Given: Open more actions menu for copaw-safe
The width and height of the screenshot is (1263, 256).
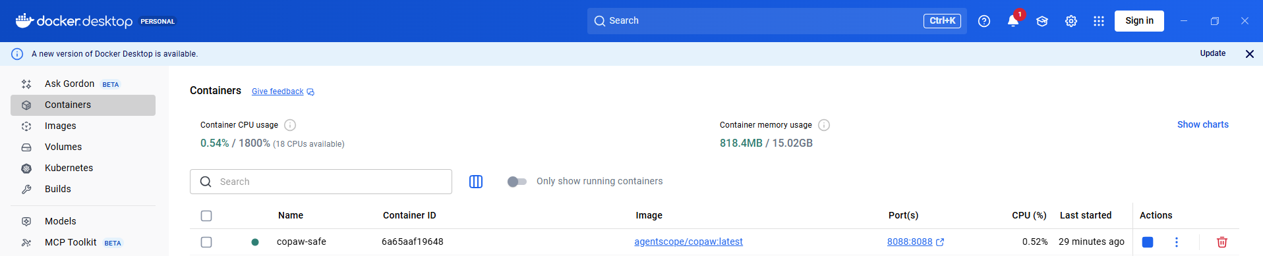Looking at the screenshot, I should click(x=1176, y=242).
